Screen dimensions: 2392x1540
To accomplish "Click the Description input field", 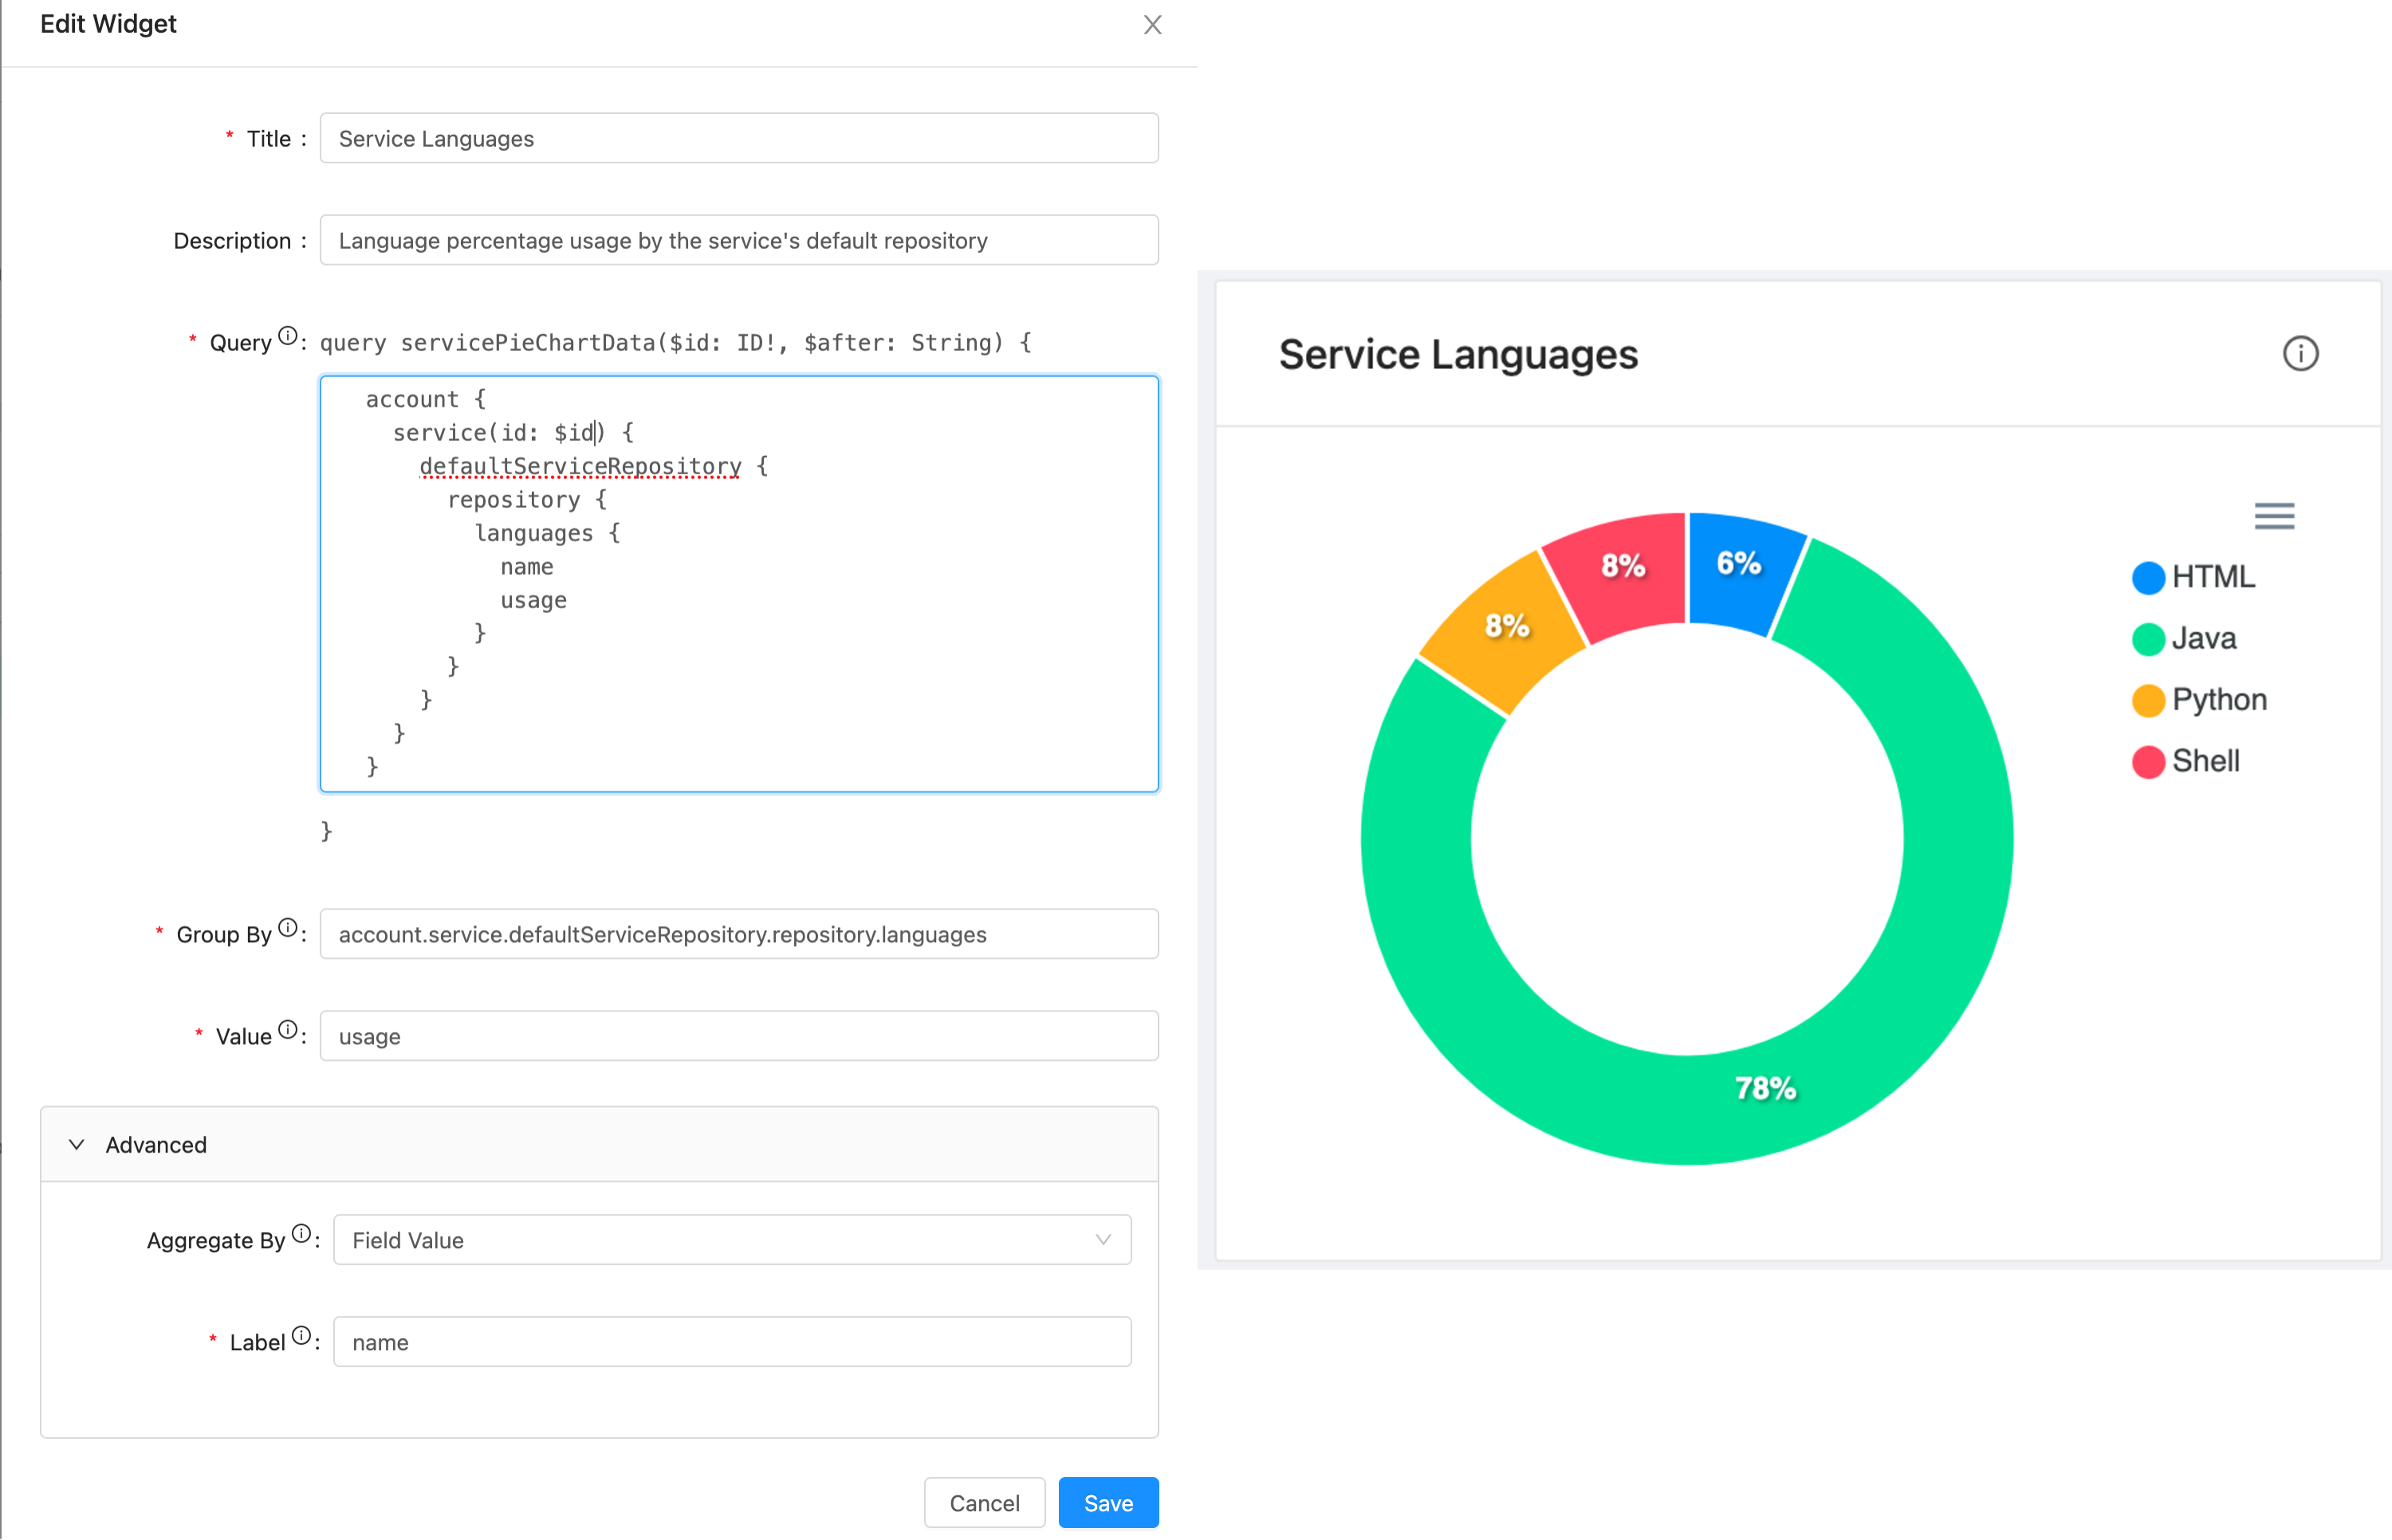I will coord(739,240).
